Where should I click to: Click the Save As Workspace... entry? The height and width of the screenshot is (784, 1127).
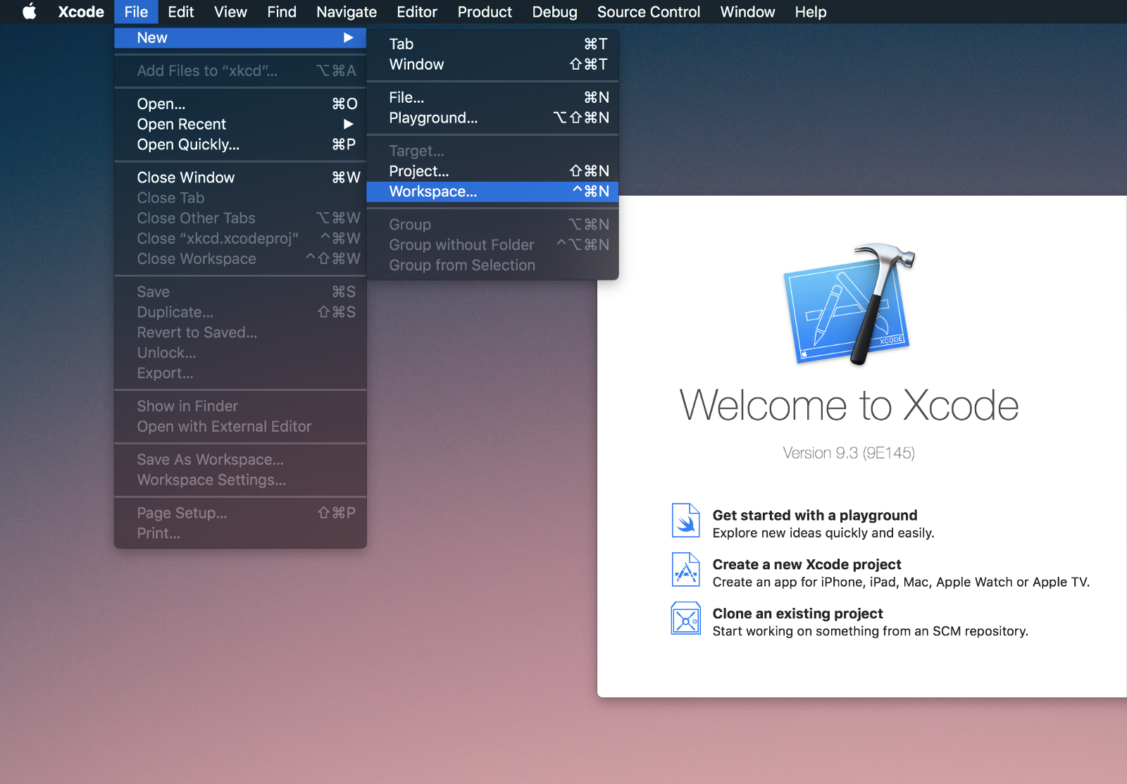(x=240, y=459)
